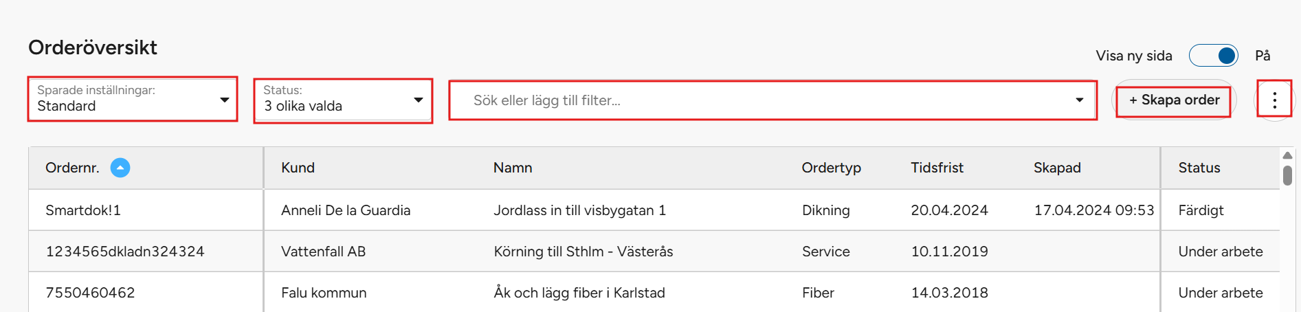Expand the Status filter dropdown
This screenshot has height=312, width=1301.
[343, 100]
